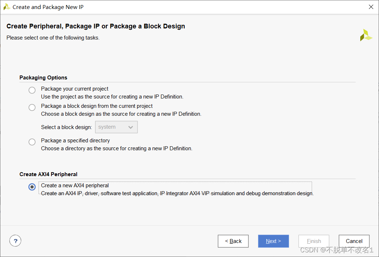Choose 'Package a block design' radio option

[x=32, y=107]
